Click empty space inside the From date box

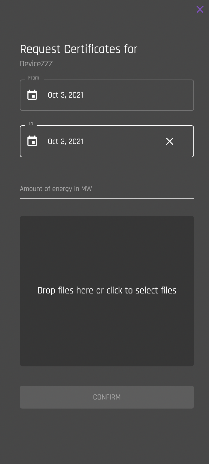click(138, 95)
